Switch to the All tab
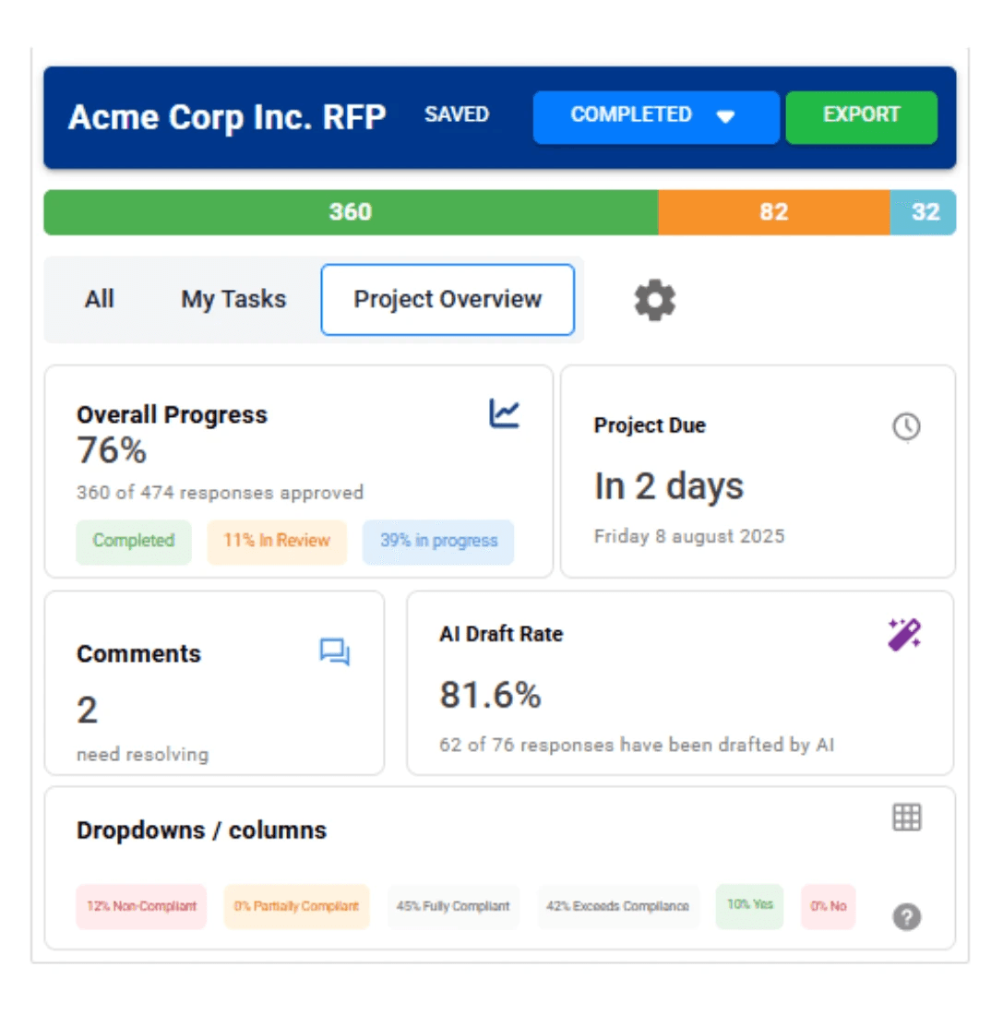 pyautogui.click(x=100, y=299)
